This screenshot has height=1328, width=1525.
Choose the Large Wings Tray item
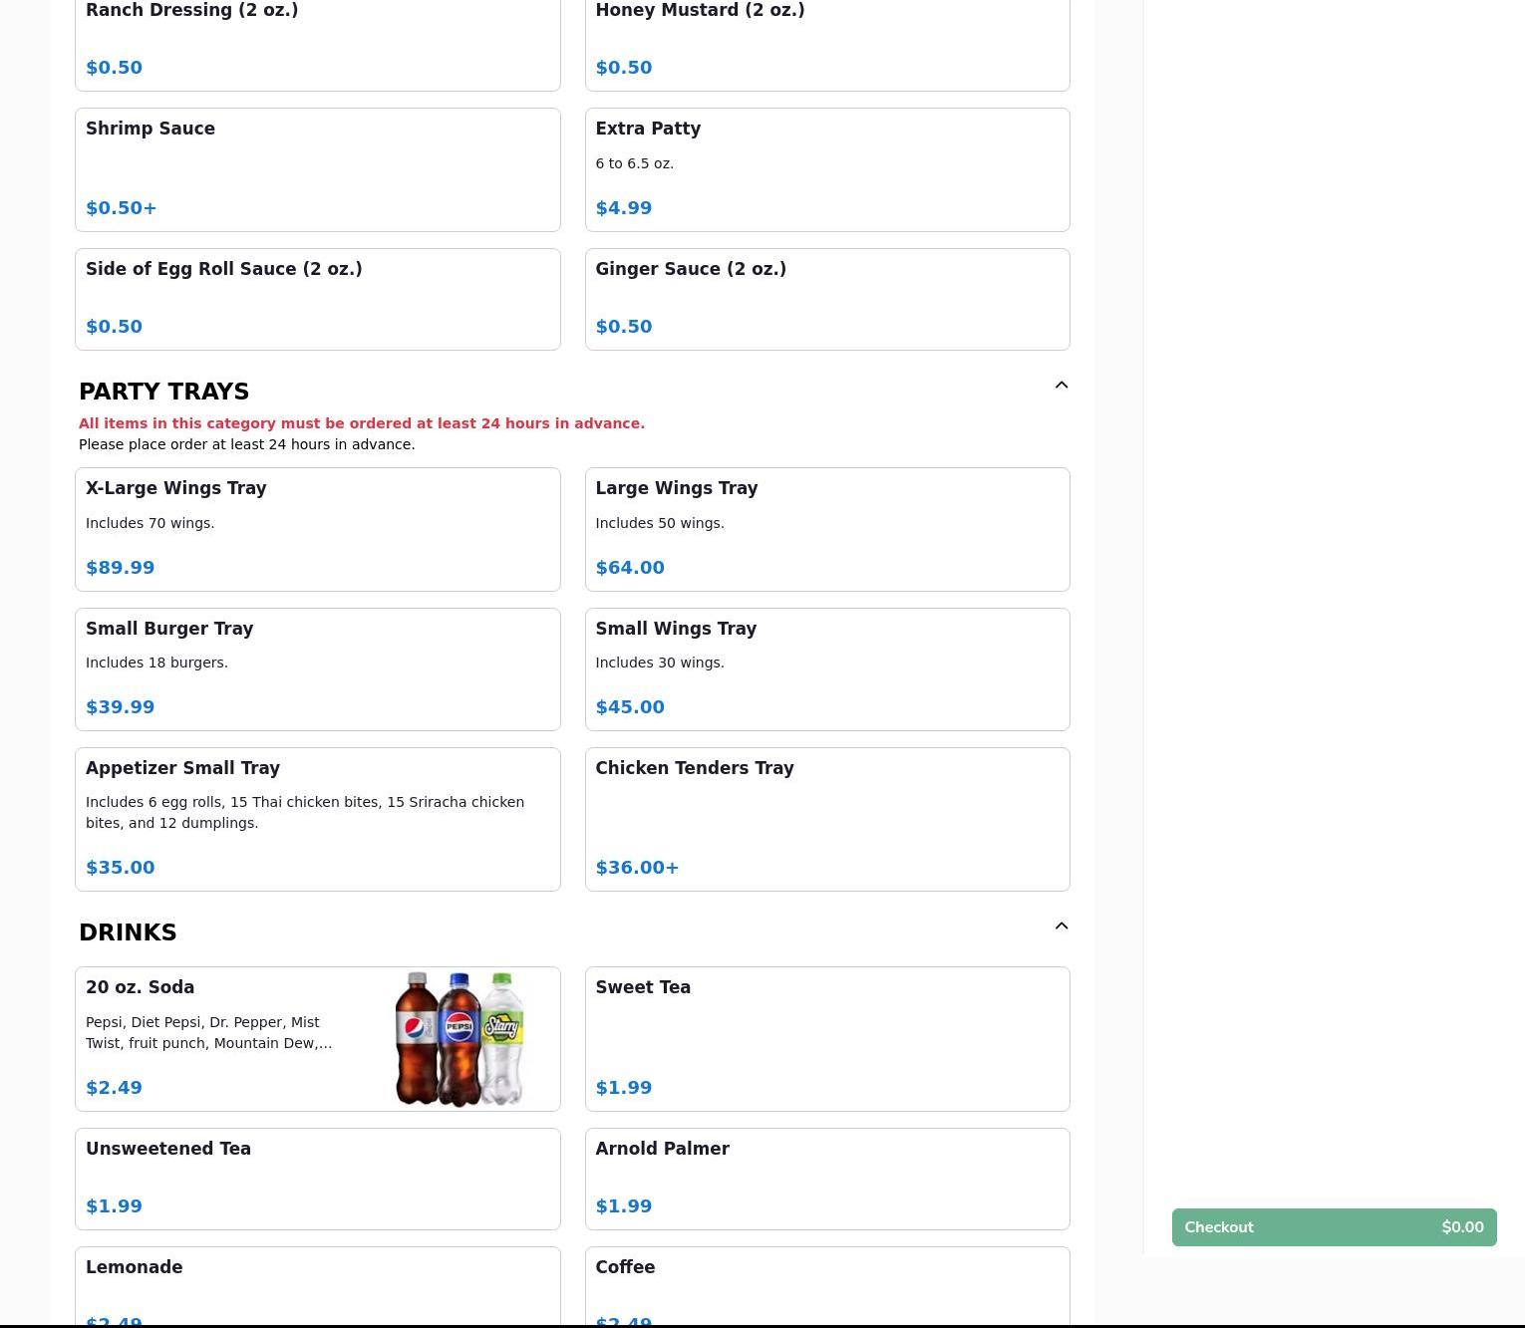click(826, 529)
